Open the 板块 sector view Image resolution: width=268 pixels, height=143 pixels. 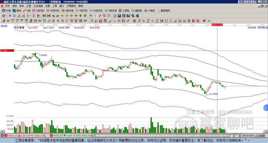click(17, 10)
